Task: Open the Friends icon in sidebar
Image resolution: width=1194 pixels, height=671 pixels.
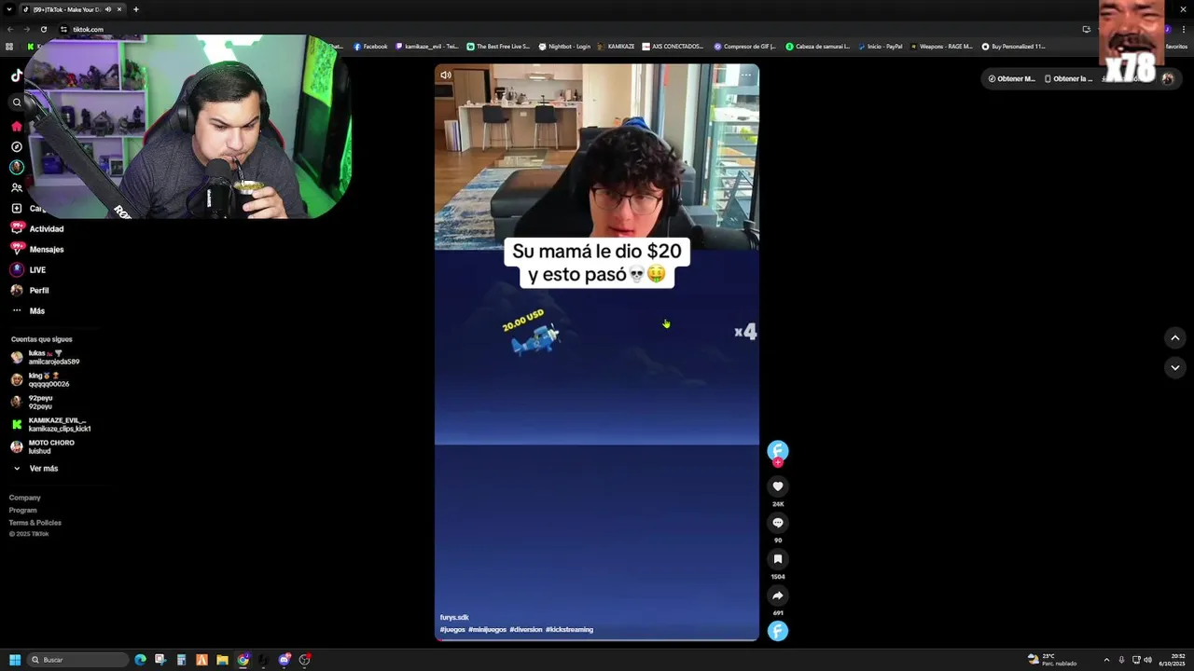Action: point(17,187)
